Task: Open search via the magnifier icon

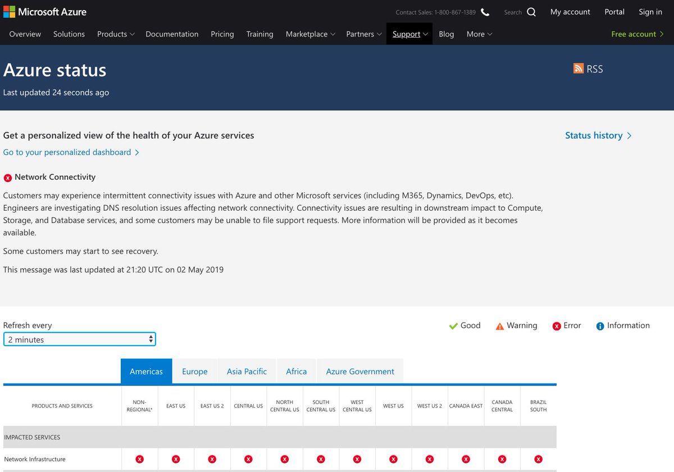Action: coord(531,12)
